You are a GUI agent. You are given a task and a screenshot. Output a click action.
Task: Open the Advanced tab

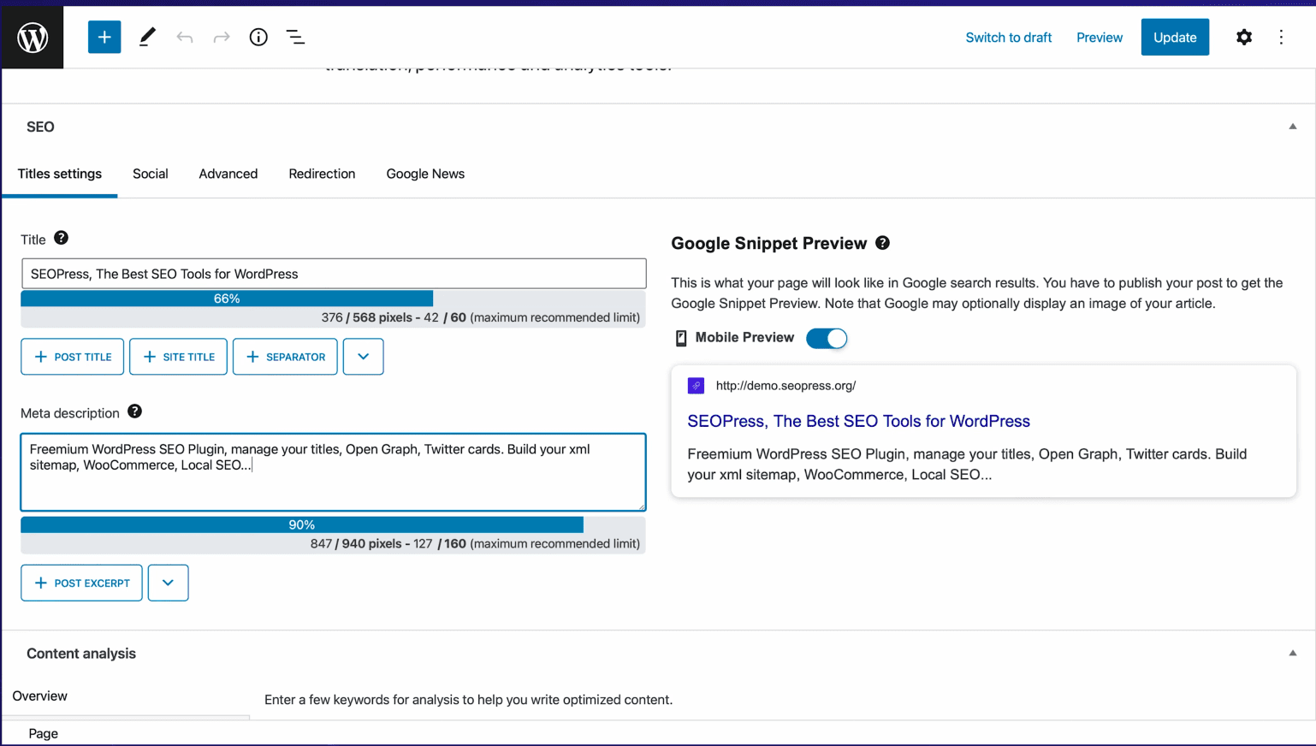(x=228, y=174)
